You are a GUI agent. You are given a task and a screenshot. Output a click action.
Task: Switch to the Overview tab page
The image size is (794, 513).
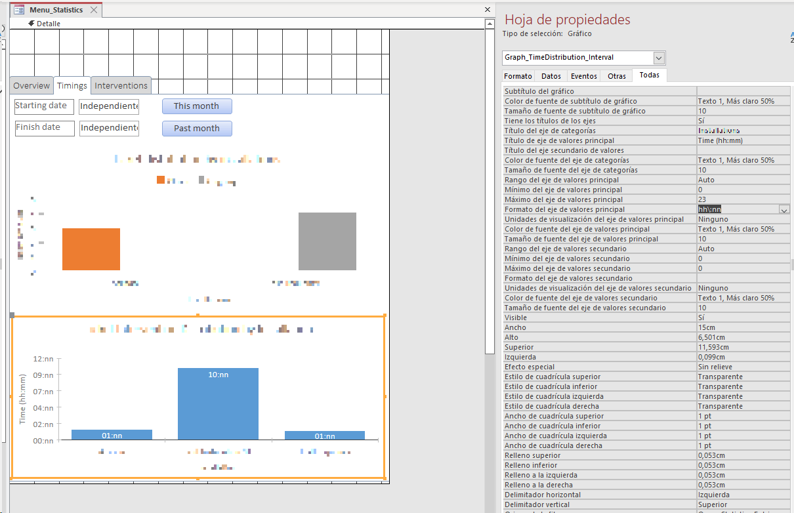click(31, 86)
